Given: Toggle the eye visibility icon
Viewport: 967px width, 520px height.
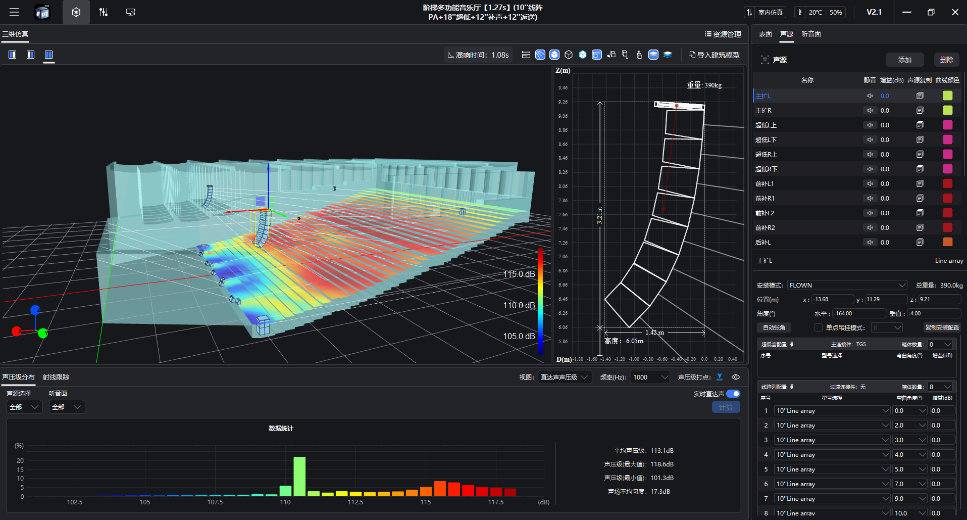Looking at the screenshot, I should (736, 377).
